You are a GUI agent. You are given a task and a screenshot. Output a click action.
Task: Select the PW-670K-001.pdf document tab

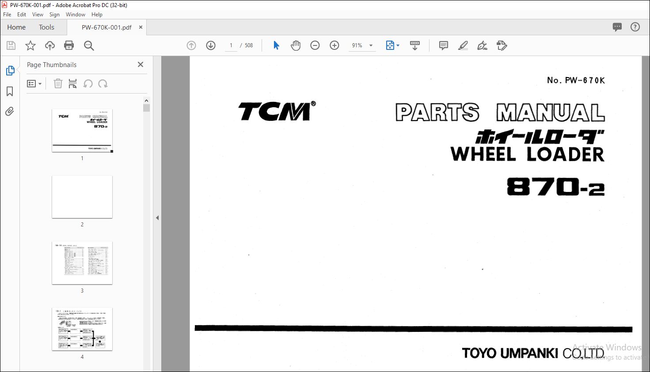(x=106, y=27)
